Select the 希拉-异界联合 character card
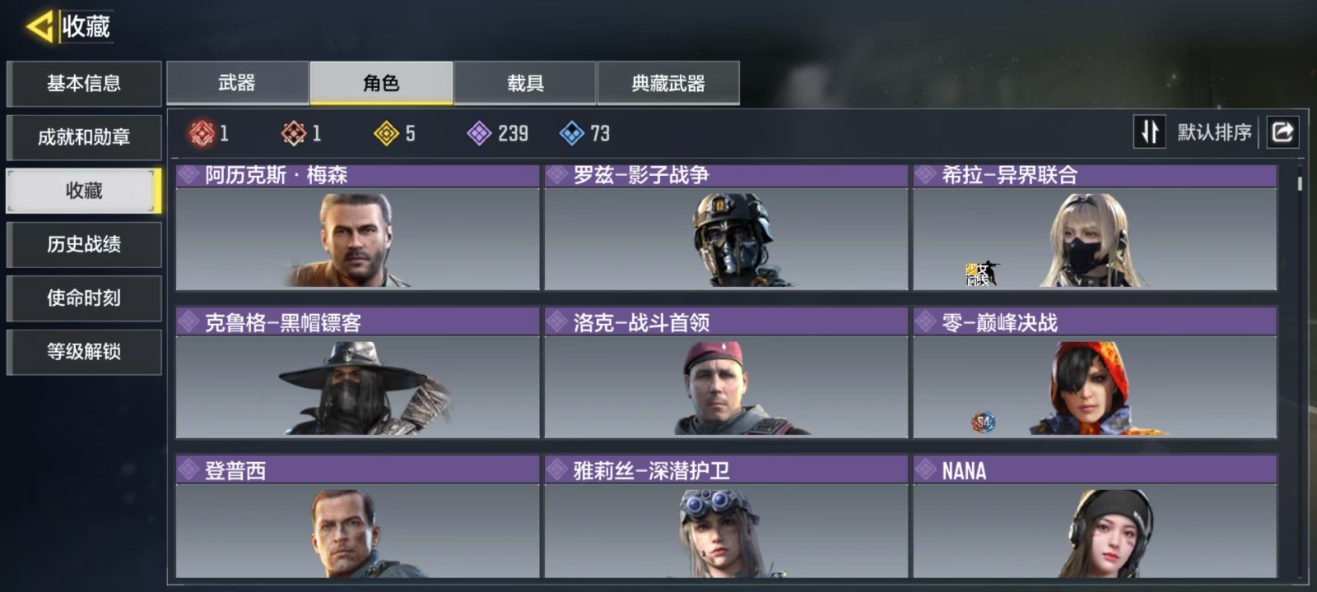The height and width of the screenshot is (592, 1317). (x=1095, y=227)
